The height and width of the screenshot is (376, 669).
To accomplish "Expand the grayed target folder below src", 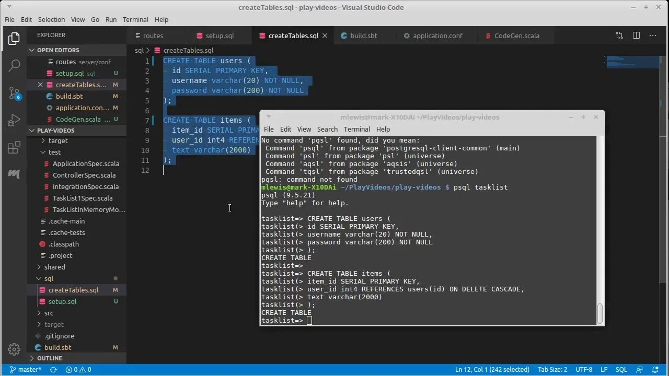I will tap(76, 324).
